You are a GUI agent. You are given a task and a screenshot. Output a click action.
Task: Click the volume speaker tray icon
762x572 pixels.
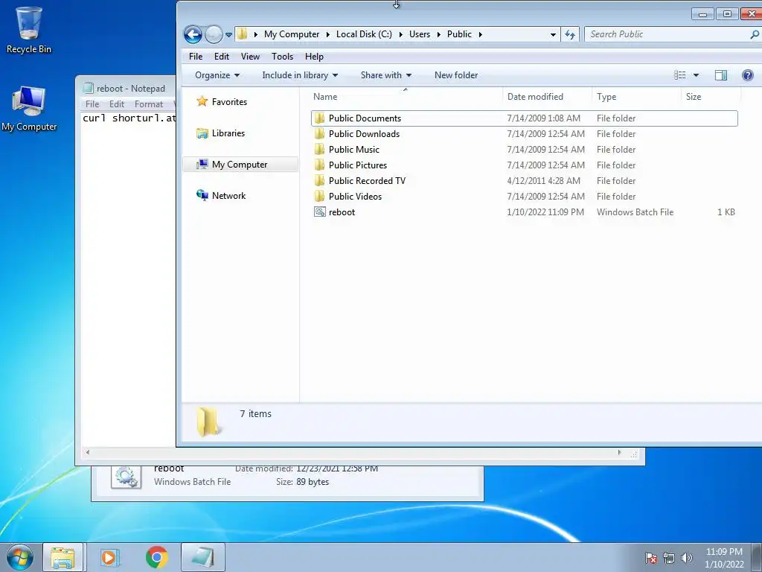click(687, 558)
